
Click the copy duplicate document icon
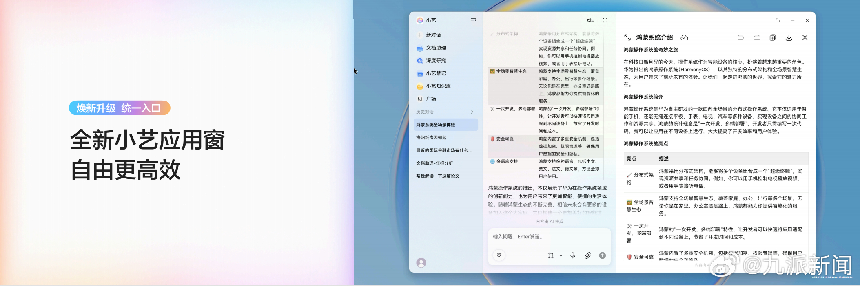(x=773, y=37)
